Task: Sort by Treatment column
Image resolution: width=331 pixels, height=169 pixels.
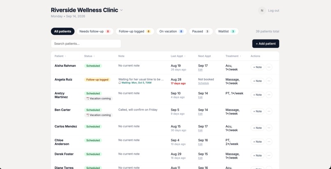Action: 233,56
